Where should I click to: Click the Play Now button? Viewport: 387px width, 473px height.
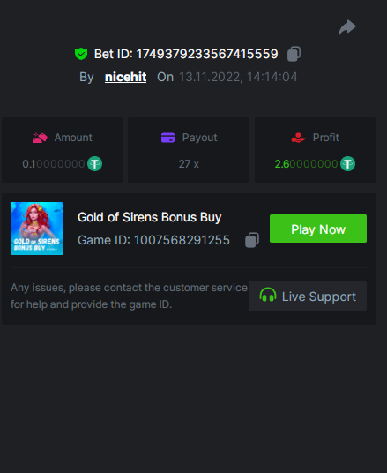[318, 229]
